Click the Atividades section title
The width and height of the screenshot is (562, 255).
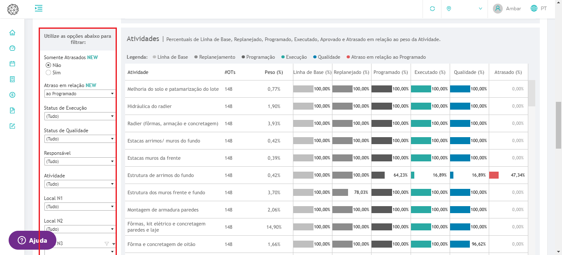(143, 39)
